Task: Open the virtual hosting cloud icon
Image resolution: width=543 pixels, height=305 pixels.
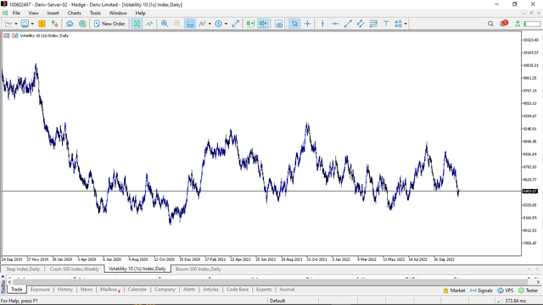Action: click(x=70, y=24)
